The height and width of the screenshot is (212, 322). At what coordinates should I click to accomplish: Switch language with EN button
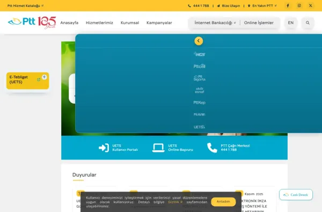pyautogui.click(x=290, y=23)
